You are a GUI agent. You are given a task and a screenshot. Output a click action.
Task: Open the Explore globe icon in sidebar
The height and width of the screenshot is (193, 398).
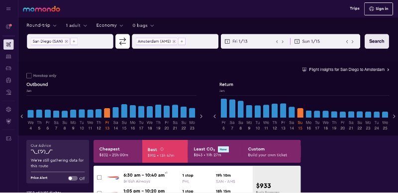pyautogui.click(x=8, y=110)
